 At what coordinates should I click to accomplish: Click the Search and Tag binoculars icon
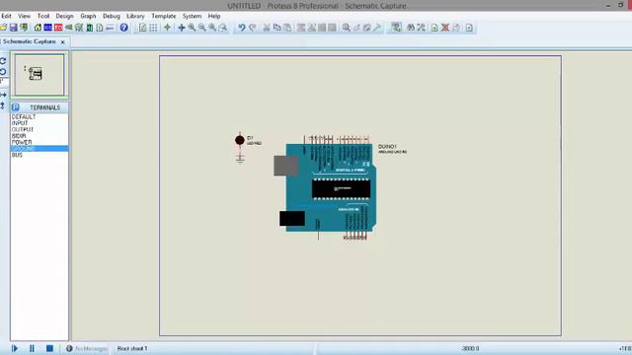pos(411,28)
